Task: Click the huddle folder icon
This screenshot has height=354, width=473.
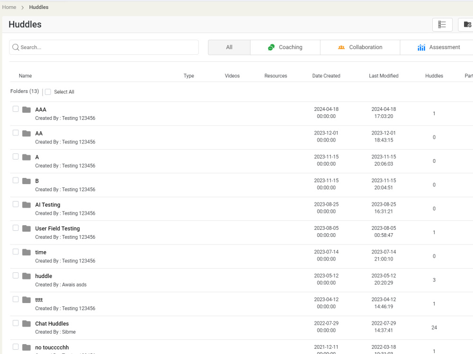Action: [x=26, y=276]
